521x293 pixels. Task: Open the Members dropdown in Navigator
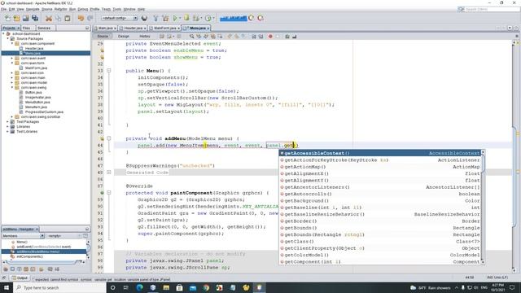coord(23,236)
